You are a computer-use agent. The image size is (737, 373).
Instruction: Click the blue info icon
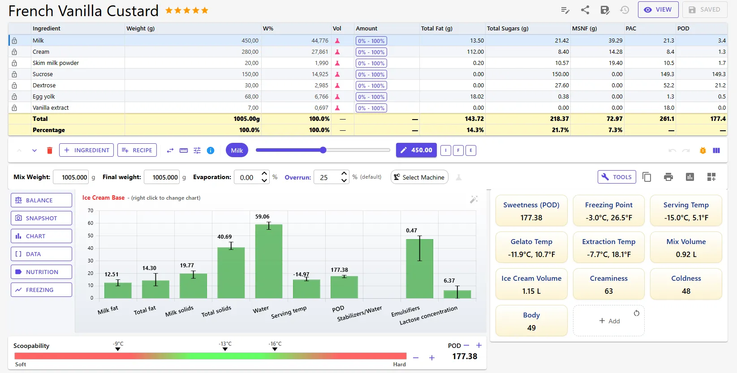(211, 150)
